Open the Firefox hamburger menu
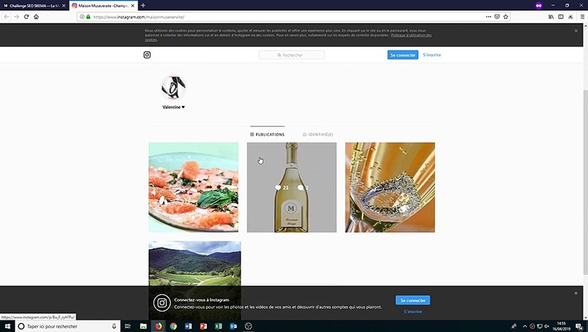Image resolution: width=588 pixels, height=332 pixels. pyautogui.click(x=582, y=17)
